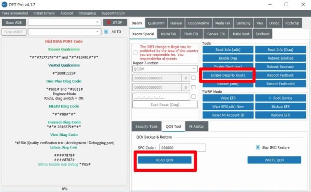Click the Reboot Fastbootd button
Viewport: 311px width, 192px height.
(280, 84)
